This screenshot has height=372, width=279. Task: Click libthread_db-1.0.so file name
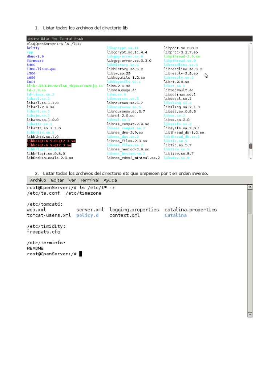tap(184, 133)
